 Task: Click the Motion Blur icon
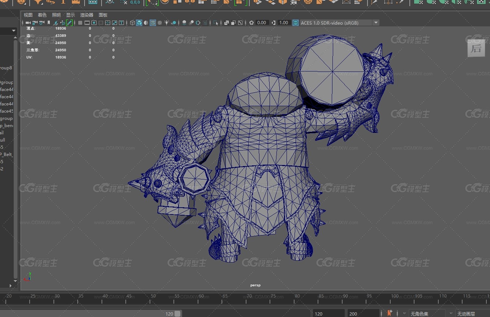click(x=191, y=23)
